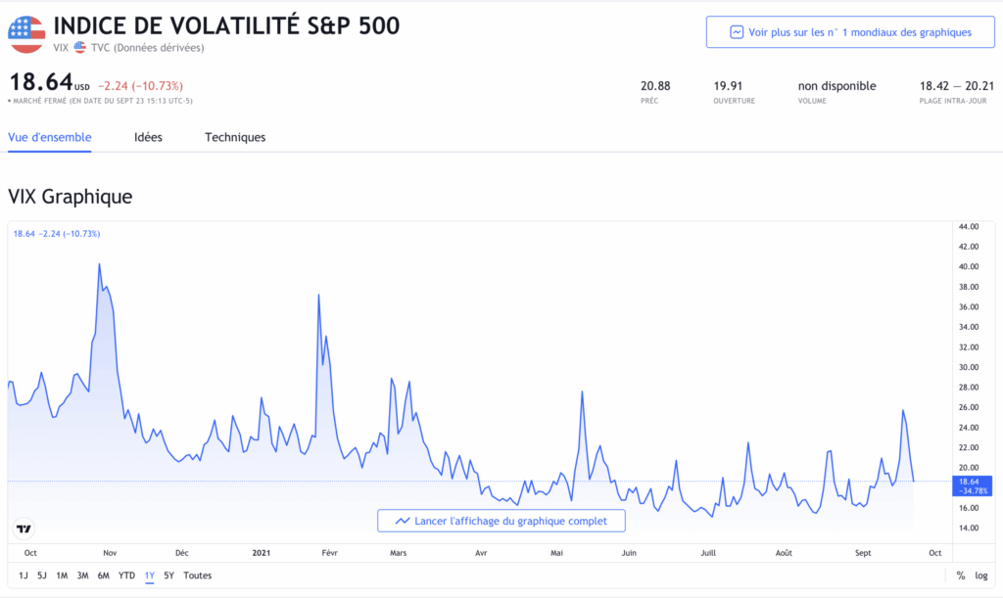1003x598 pixels.
Task: Toggle the log scale
Action: pos(981,575)
